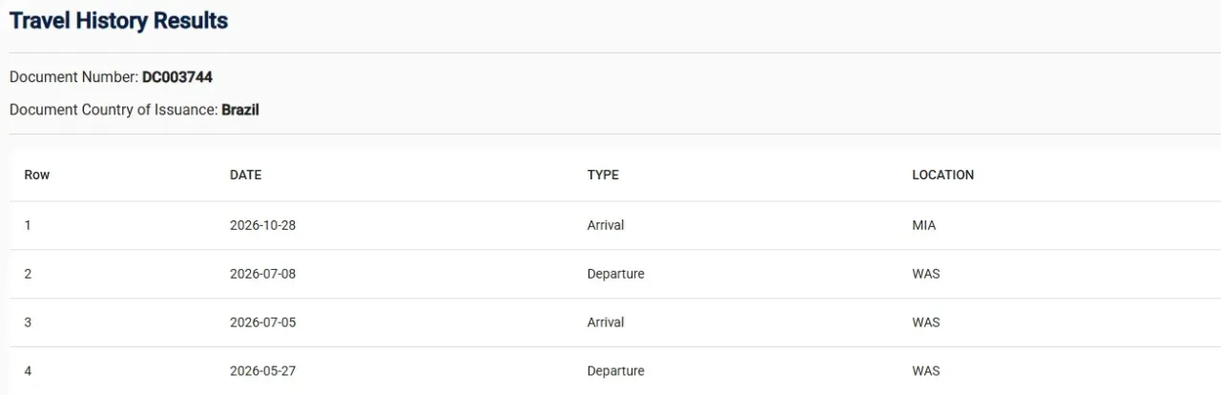Click Departure type in row 2
1221x395 pixels.
(x=616, y=274)
